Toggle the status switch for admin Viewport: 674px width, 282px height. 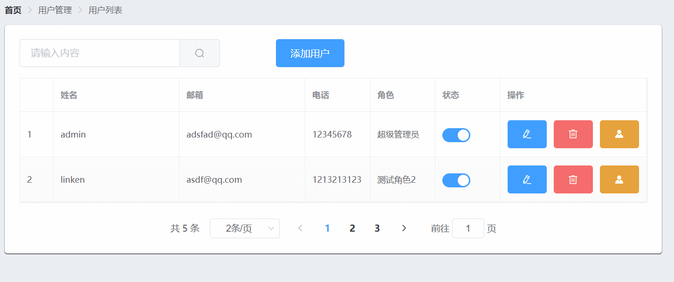(x=456, y=135)
